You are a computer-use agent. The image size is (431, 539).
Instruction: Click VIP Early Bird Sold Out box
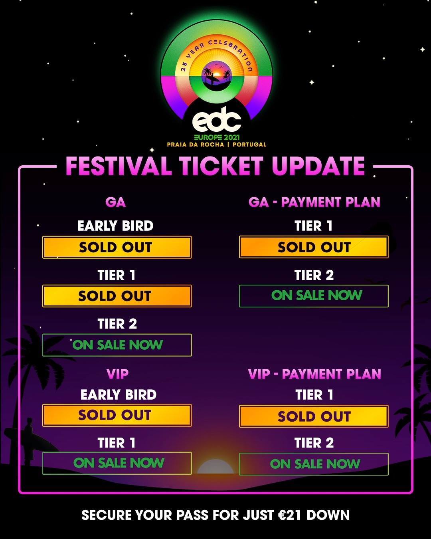[117, 415]
